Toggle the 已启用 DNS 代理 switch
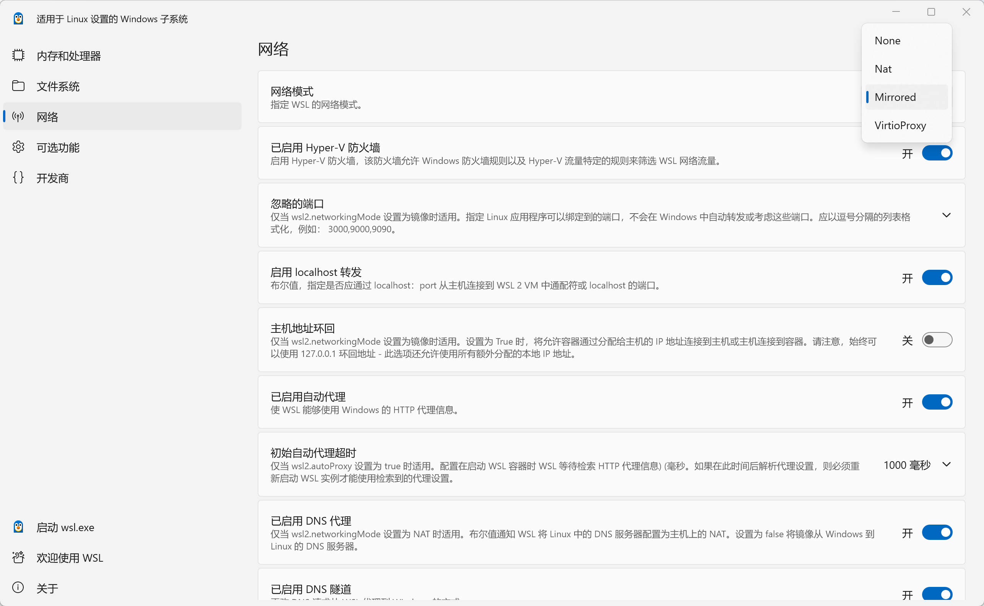984x606 pixels. (937, 532)
